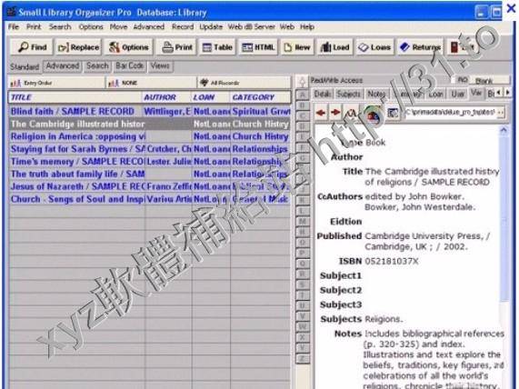
Task: Create a New record
Action: click(x=297, y=47)
